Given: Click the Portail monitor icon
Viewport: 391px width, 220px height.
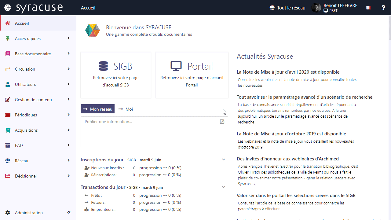Looking at the screenshot, I should [176, 66].
